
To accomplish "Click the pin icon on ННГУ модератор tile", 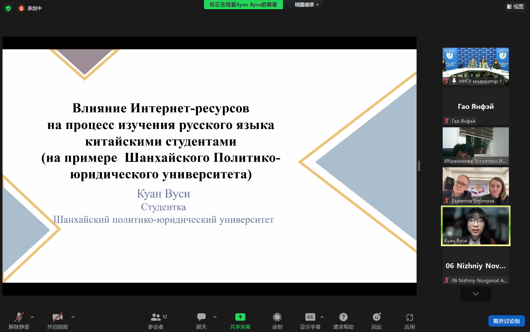I will click(x=454, y=81).
